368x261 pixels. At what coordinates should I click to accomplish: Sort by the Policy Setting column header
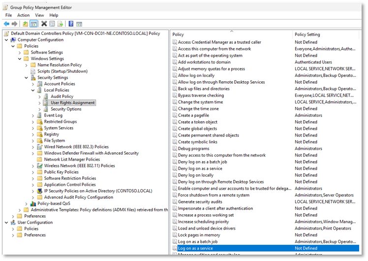(307, 34)
